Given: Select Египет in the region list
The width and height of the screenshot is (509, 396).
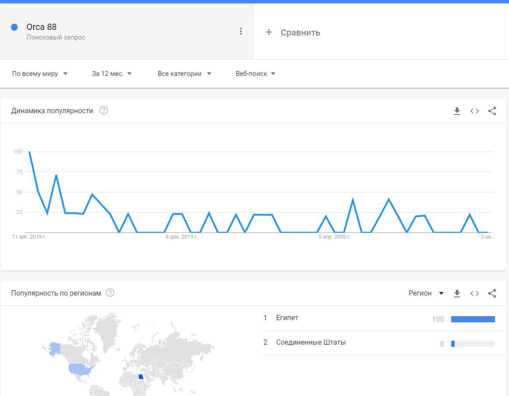Looking at the screenshot, I should (287, 318).
